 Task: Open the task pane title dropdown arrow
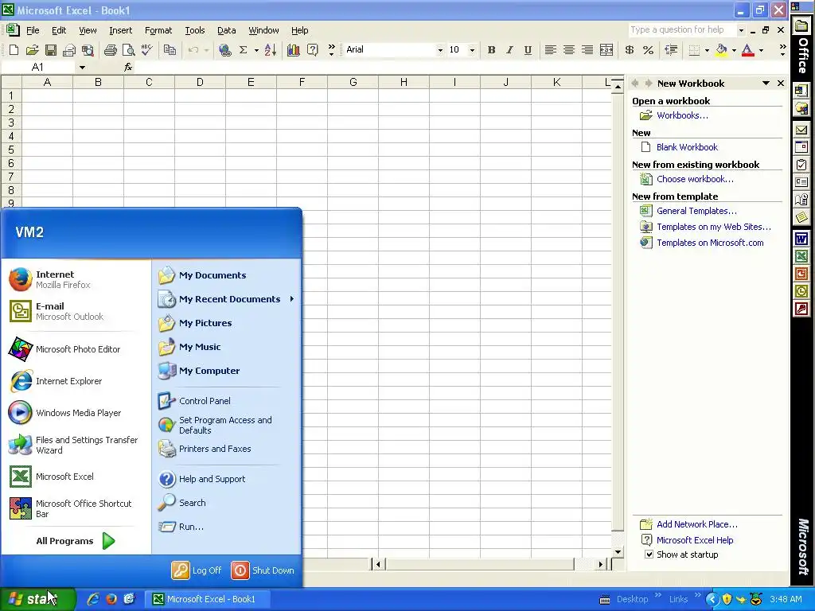pos(766,83)
